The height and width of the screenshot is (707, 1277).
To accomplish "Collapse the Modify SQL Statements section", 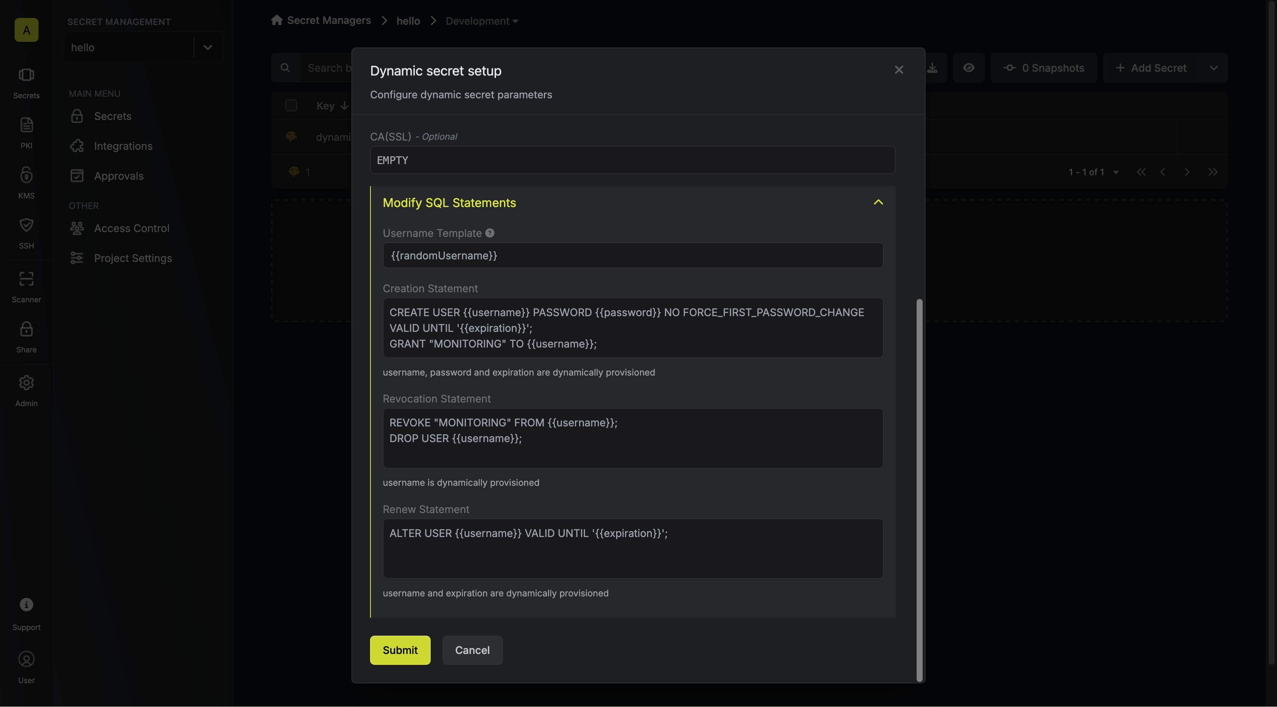I will pyautogui.click(x=878, y=202).
